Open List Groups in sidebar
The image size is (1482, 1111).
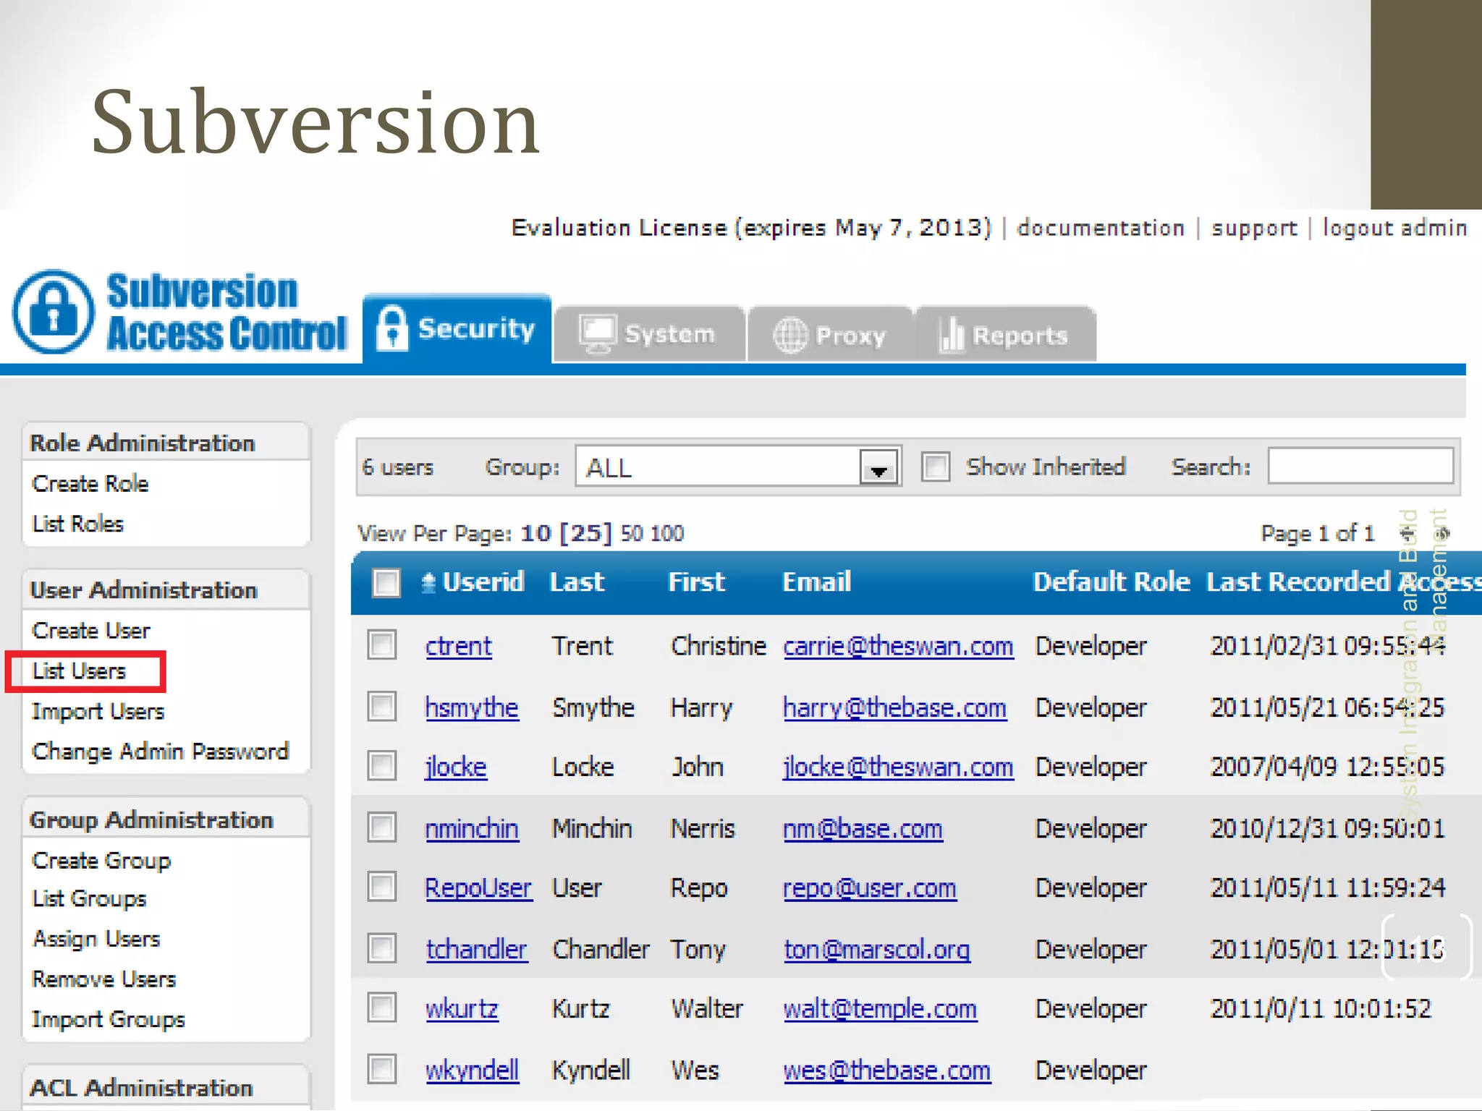[x=90, y=898]
